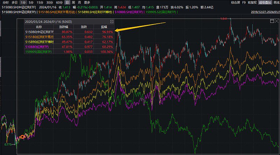
Task: Click the turnover 额 2.44亿 value
Action: pos(207,7)
